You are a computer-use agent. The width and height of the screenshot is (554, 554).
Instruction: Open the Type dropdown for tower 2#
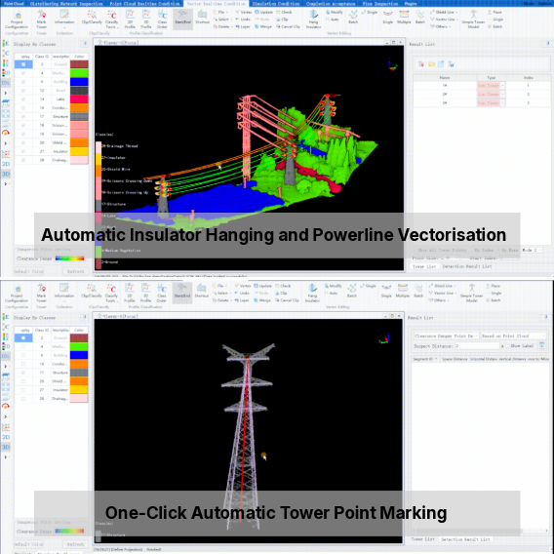[492, 94]
